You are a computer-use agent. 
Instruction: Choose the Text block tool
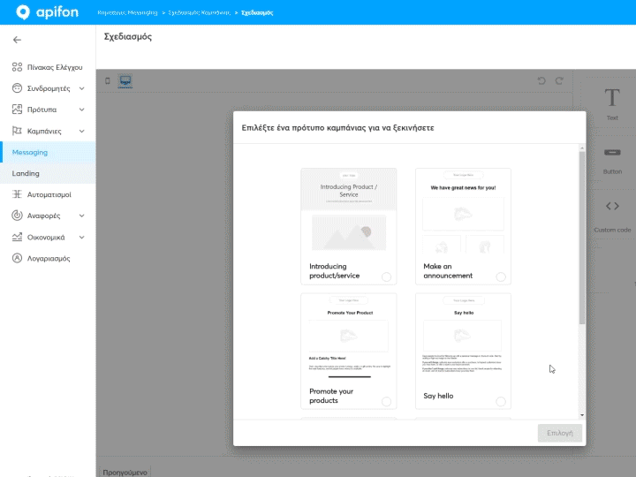click(611, 102)
